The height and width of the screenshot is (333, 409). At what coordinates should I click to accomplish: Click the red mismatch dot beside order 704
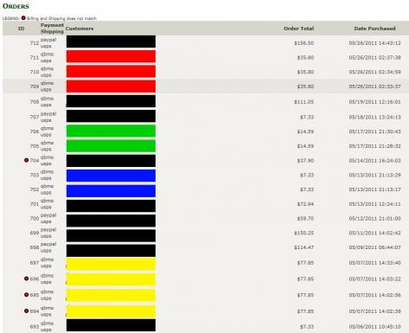click(26, 160)
